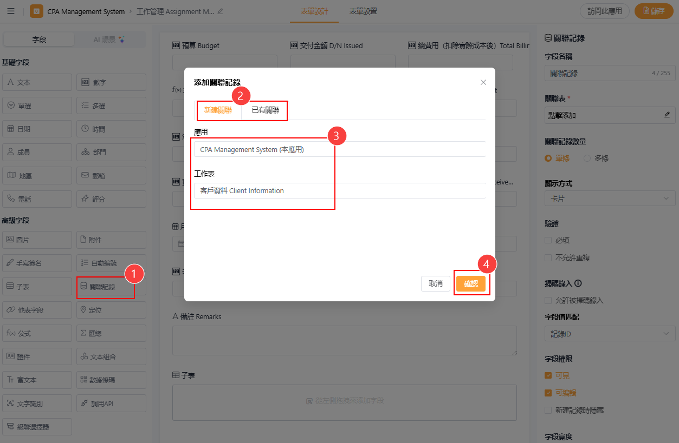The image size is (679, 443).
Task: Add a 富文本 rich text field
Action: pyautogui.click(x=37, y=380)
